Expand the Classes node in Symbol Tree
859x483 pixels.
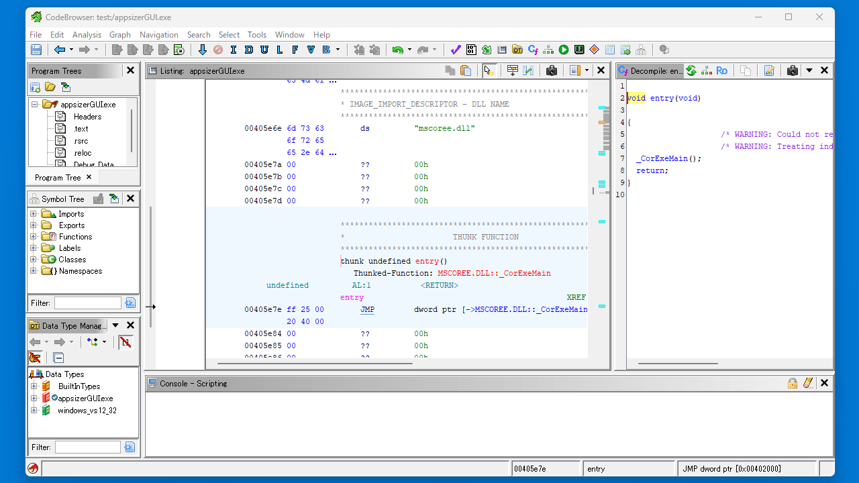tap(33, 260)
